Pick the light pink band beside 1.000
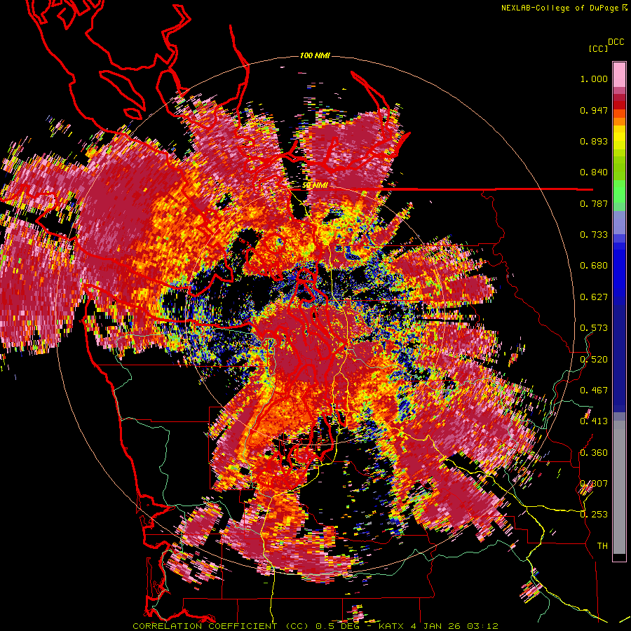 click(619, 74)
